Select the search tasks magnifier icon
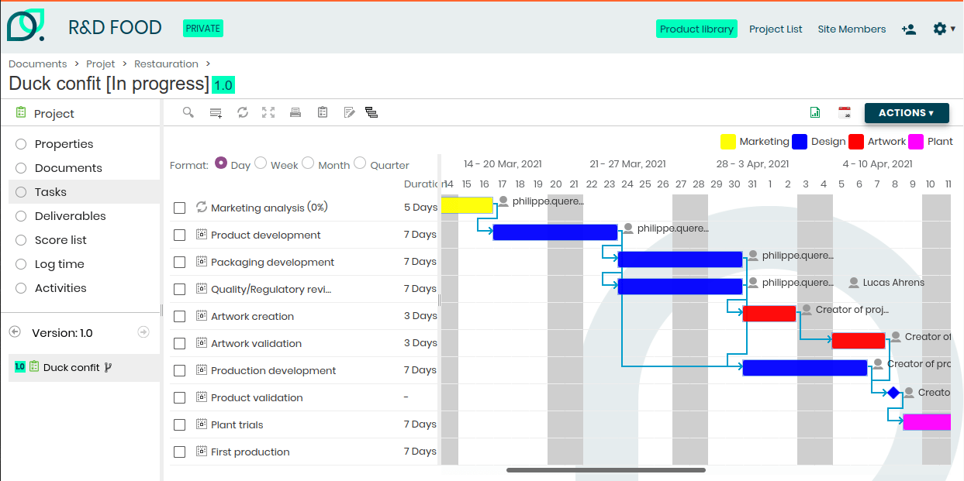Viewport: 964px width, 481px height. (188, 112)
